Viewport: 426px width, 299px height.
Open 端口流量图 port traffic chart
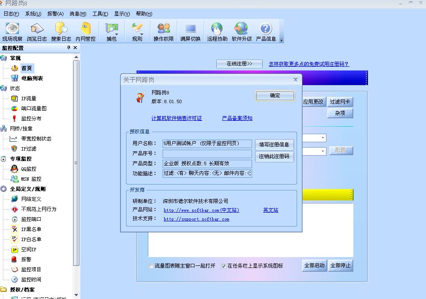(x=34, y=109)
